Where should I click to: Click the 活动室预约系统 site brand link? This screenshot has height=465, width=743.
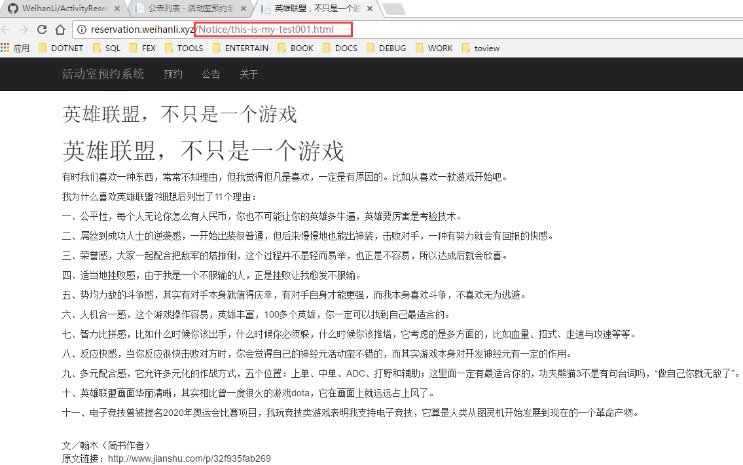[x=103, y=74]
